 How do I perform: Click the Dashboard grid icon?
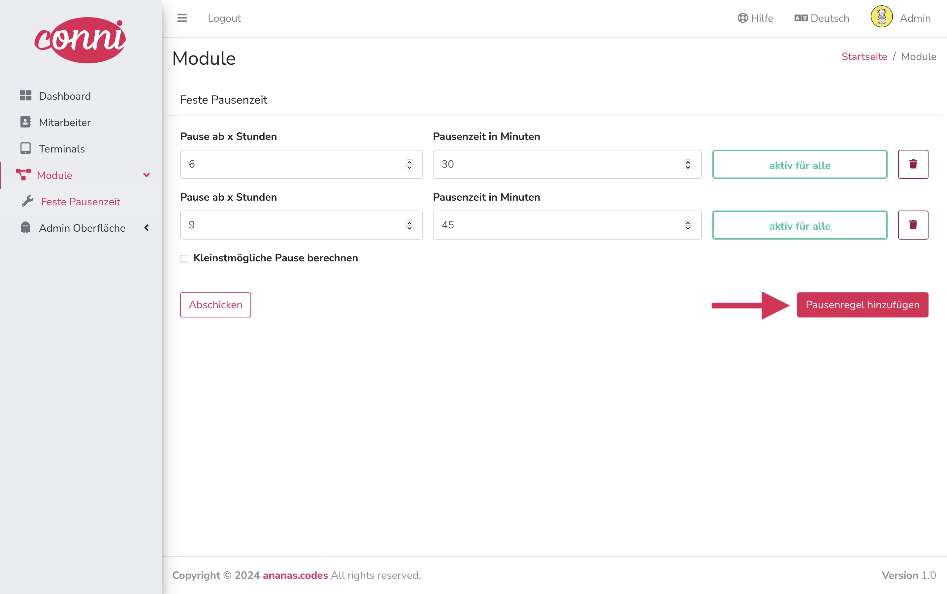pos(25,95)
